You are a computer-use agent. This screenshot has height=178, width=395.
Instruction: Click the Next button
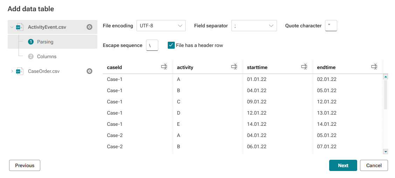pos(343,165)
